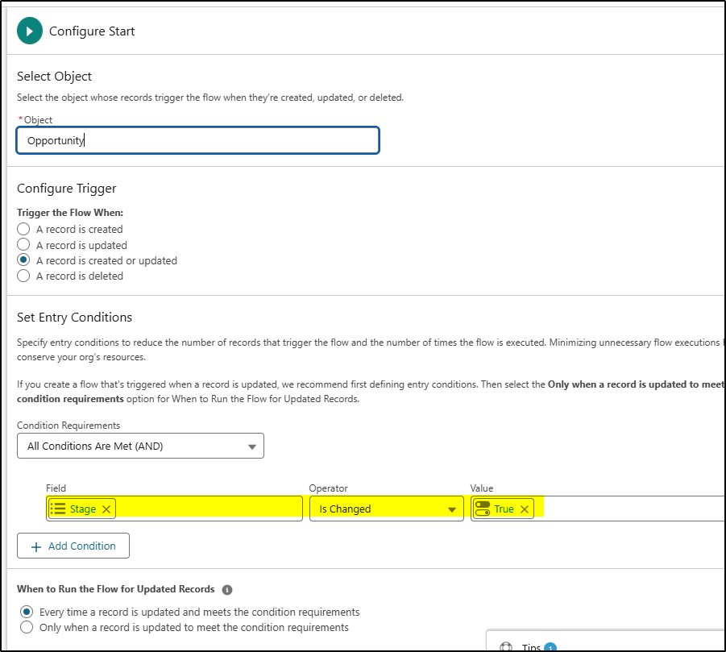Click the picklist icon on Stage pill

coord(58,509)
